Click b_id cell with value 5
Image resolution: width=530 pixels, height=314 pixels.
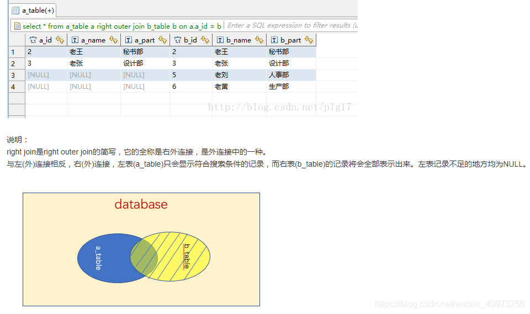tap(191, 75)
